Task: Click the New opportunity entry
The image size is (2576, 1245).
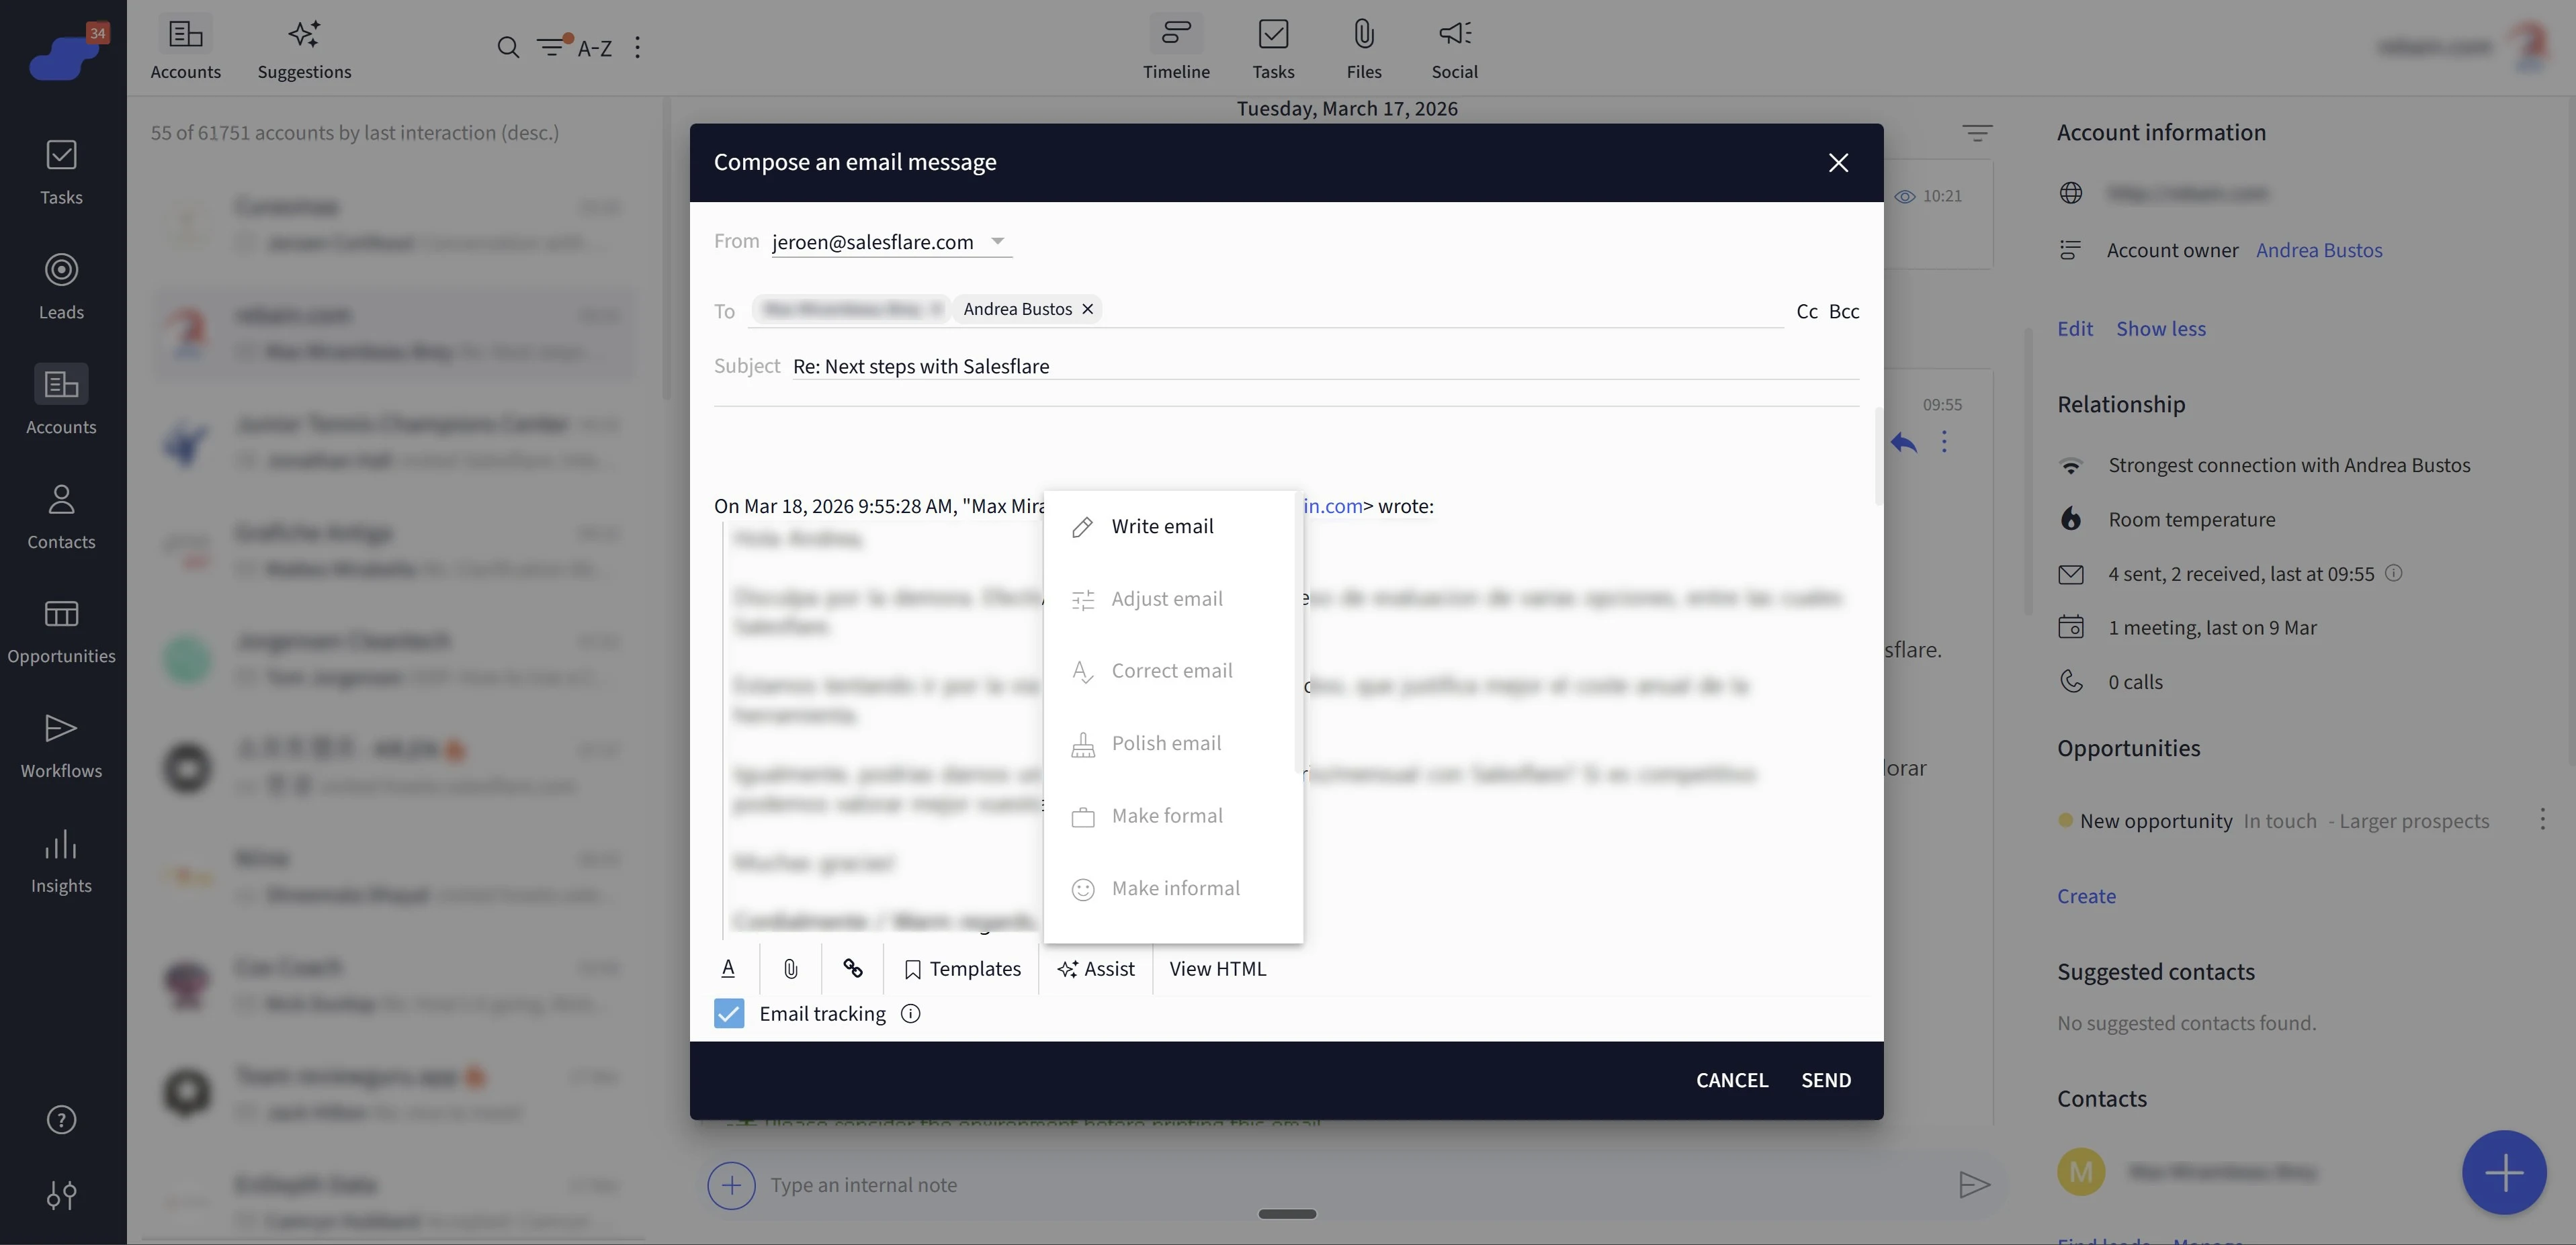Action: (x=2156, y=821)
